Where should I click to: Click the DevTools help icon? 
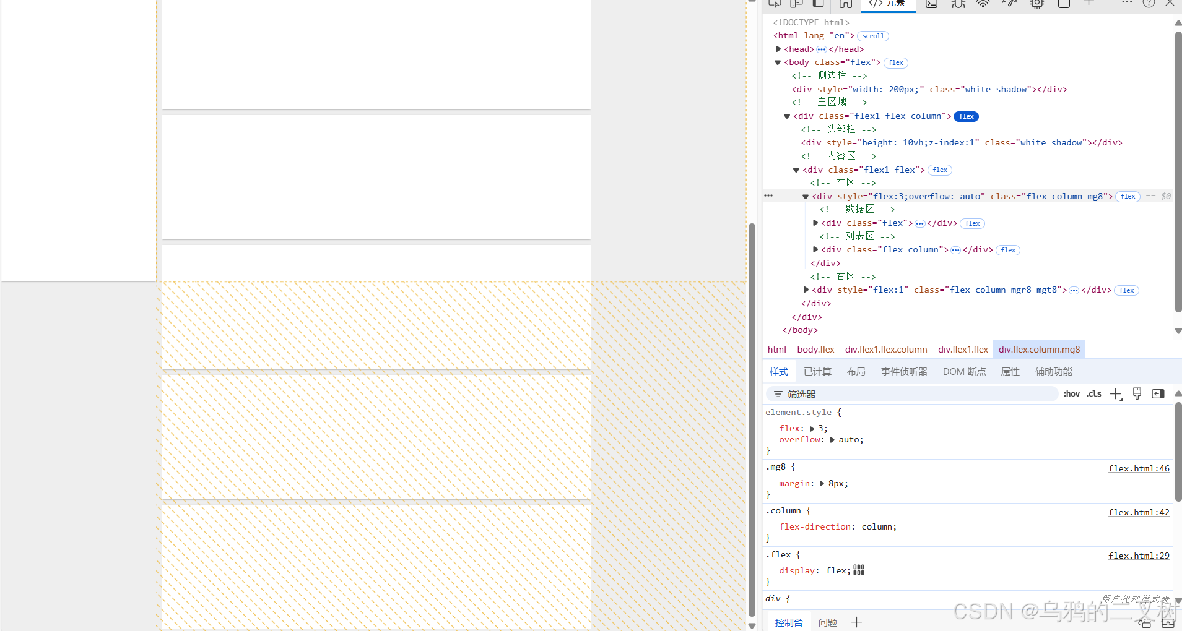coord(1150,4)
